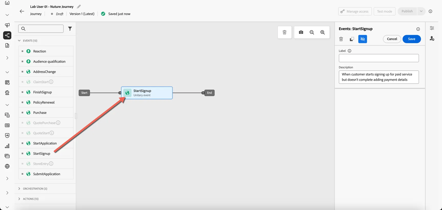Screen dimensions: 442x210
Task: Select the Audience qualification event
Action: [46, 61]
